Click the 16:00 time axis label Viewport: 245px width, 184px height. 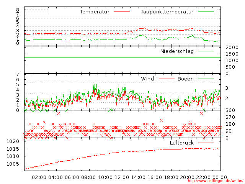click(x=155, y=177)
